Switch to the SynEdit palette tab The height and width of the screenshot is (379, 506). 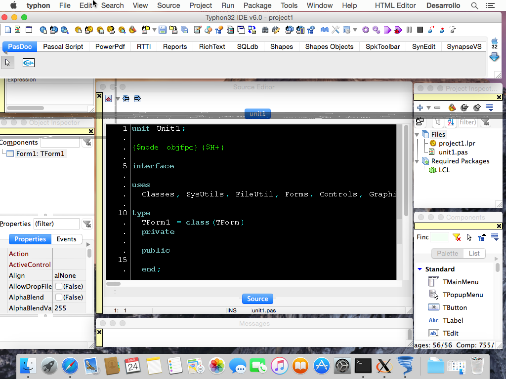tap(423, 46)
